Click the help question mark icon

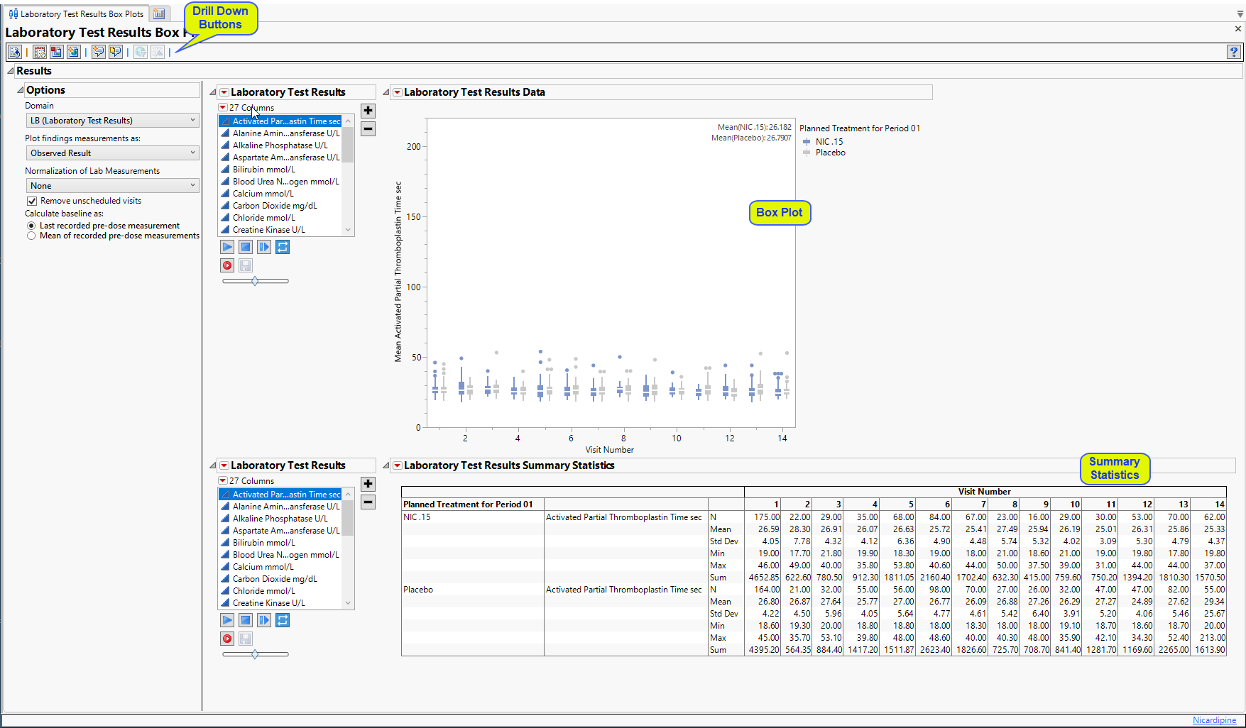(x=1234, y=52)
